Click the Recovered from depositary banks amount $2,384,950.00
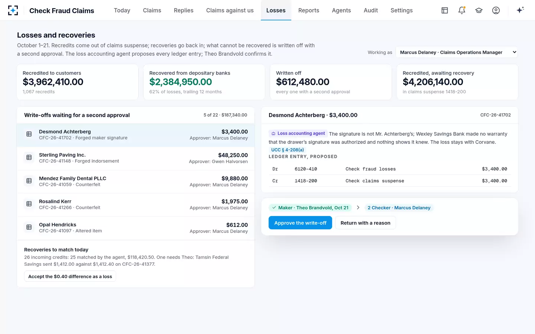The height and width of the screenshot is (334, 535). (x=181, y=82)
